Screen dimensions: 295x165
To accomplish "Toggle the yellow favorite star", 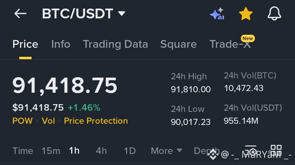I will pyautogui.click(x=245, y=13).
